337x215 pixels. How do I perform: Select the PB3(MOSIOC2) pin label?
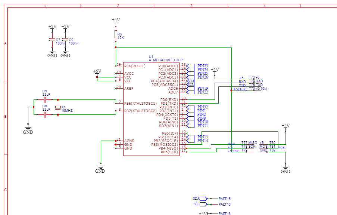pyautogui.click(x=165, y=145)
